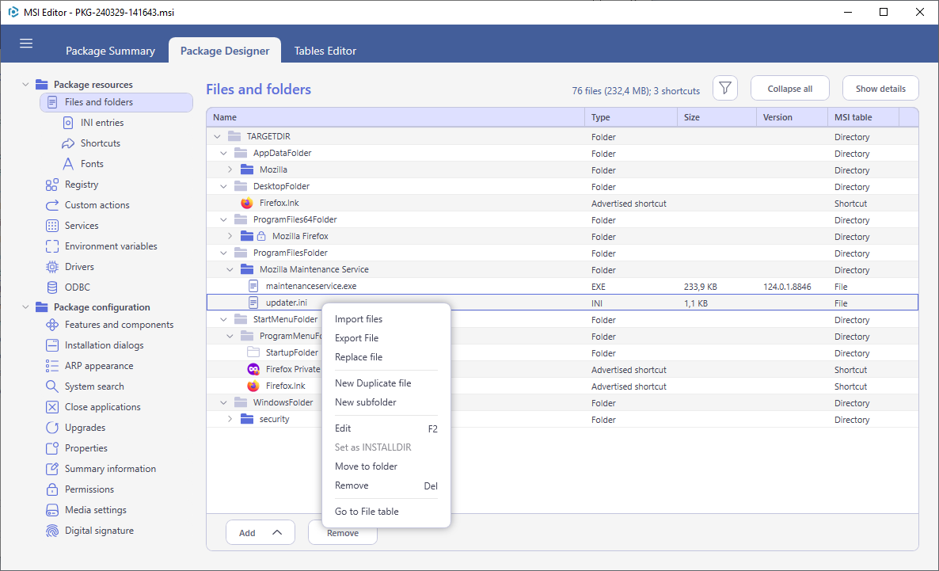Click the Shortcuts arrow icon

[x=68, y=143]
